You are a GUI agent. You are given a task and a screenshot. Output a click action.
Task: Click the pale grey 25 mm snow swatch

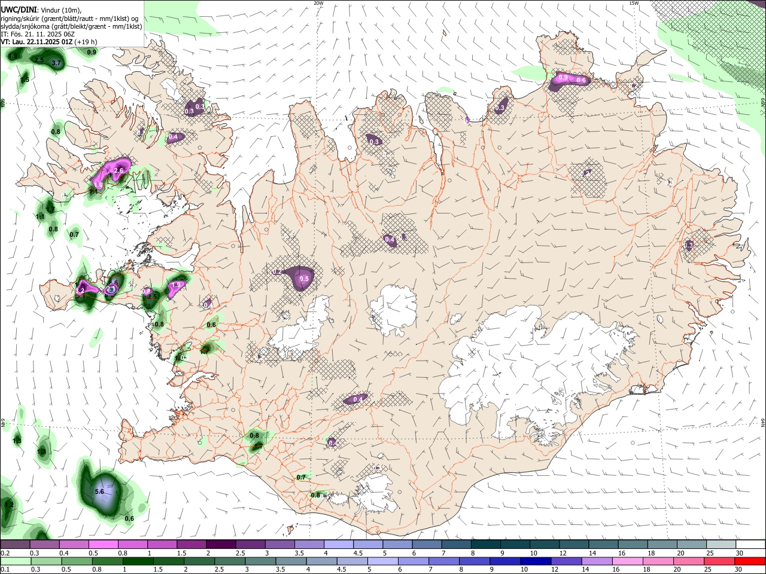[721, 545]
